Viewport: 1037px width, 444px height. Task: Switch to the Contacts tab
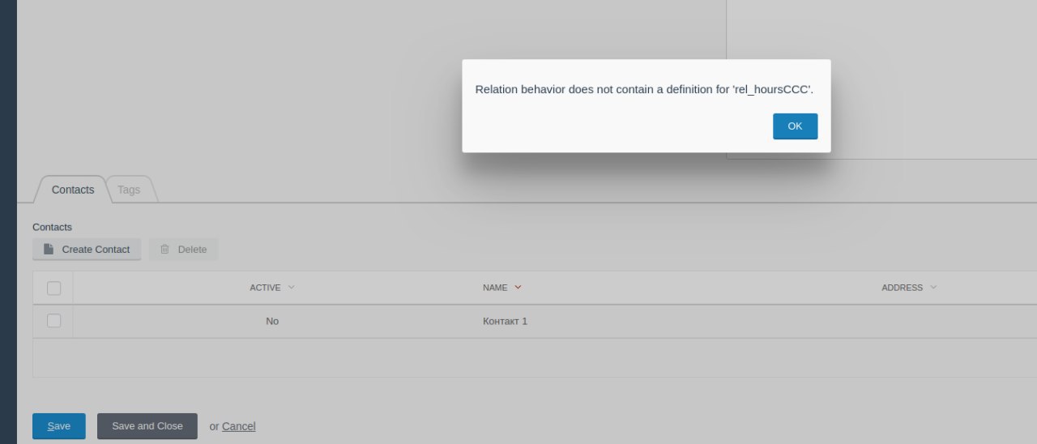[73, 190]
